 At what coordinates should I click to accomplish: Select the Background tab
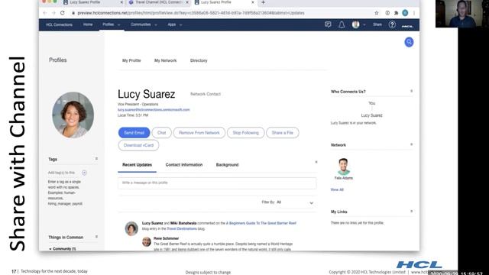(x=227, y=165)
